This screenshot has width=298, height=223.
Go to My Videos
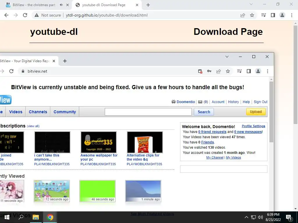tap(233, 157)
